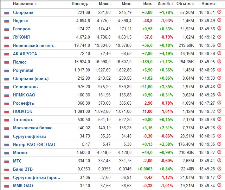Click Polymetal time value 18:48:05
This screenshot has height=190, width=225.
tap(207, 70)
